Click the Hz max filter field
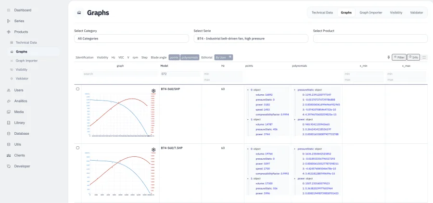 223,79
